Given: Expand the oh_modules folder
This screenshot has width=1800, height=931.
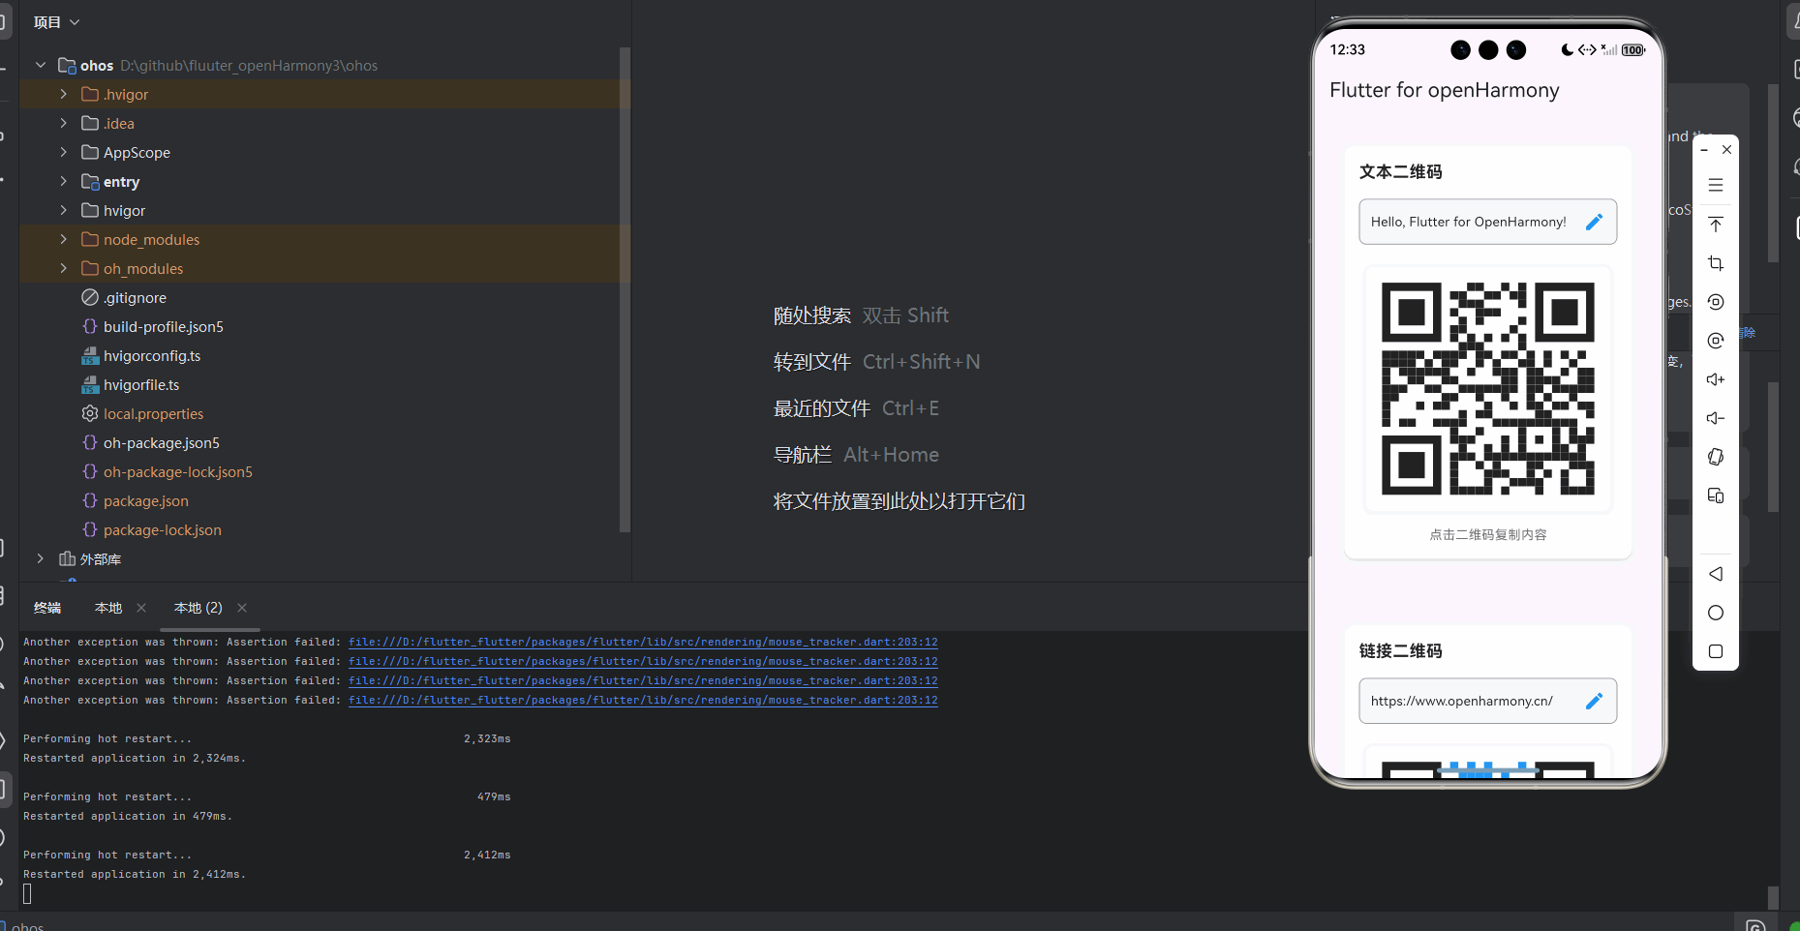Looking at the screenshot, I should click(x=63, y=268).
